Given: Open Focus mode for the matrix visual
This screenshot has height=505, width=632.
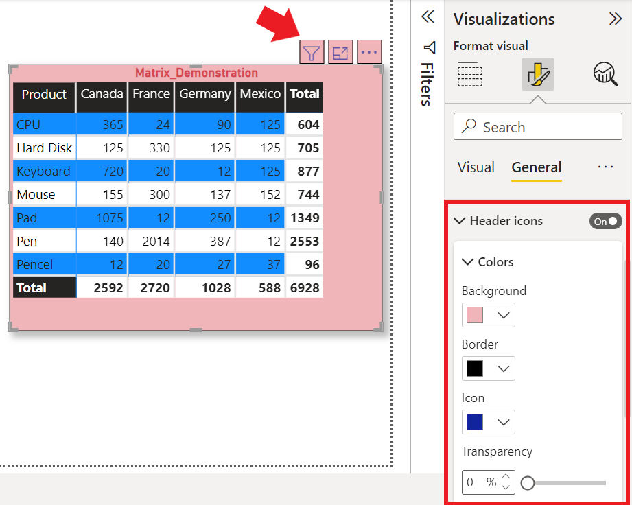Looking at the screenshot, I should (x=340, y=52).
